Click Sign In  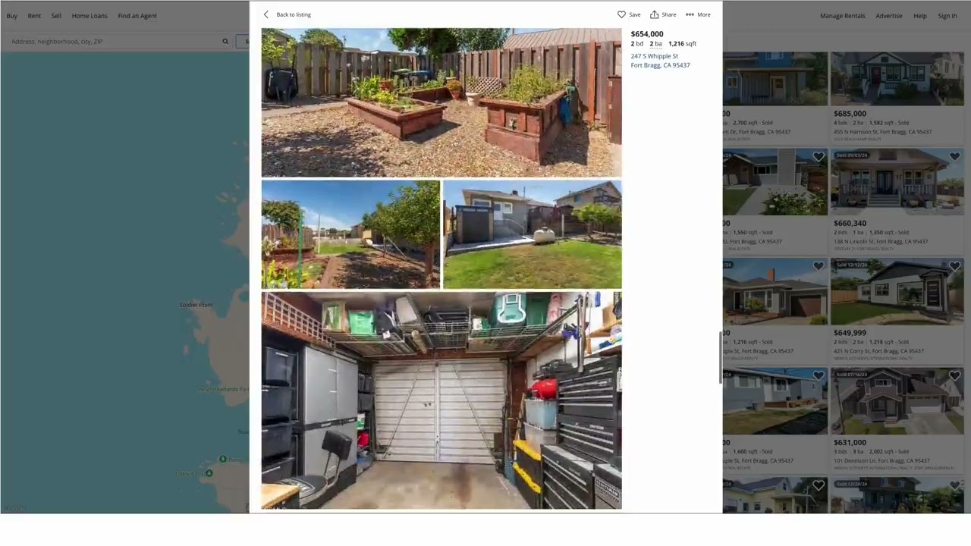click(x=947, y=16)
